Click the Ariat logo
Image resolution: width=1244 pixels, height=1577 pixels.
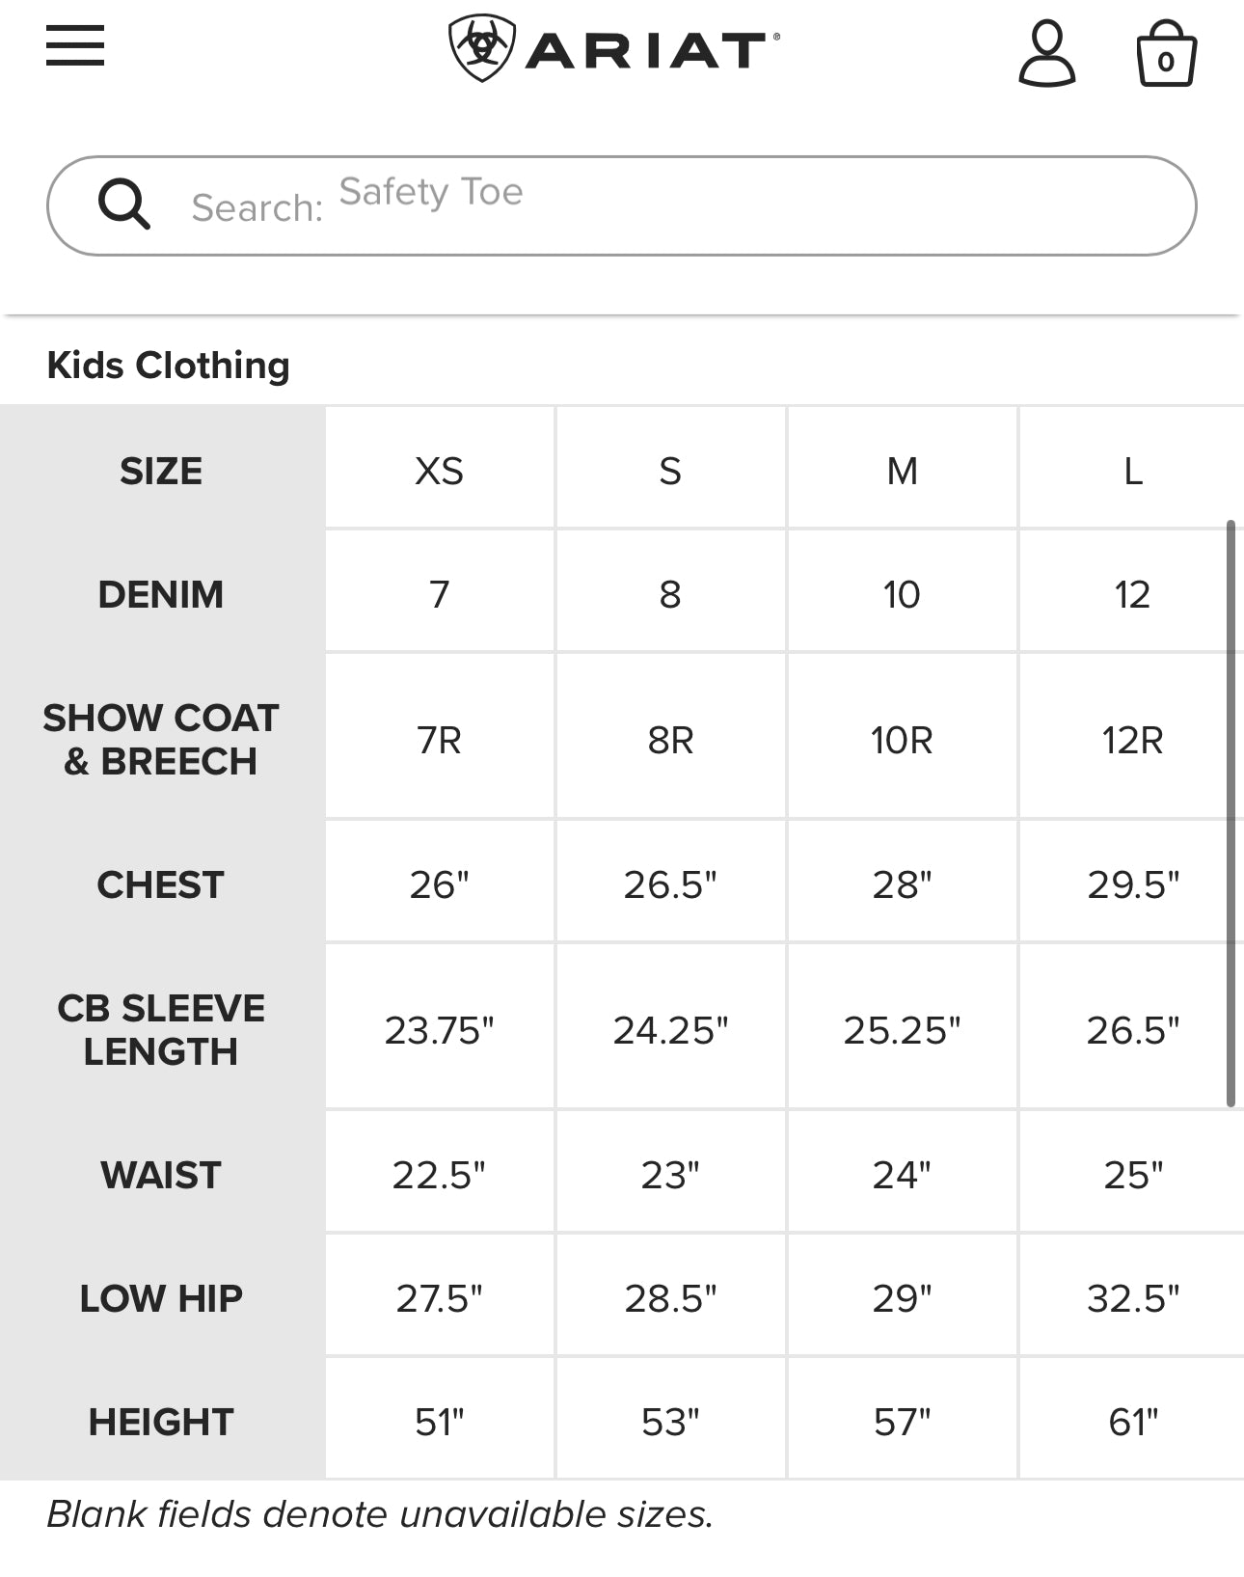614,49
